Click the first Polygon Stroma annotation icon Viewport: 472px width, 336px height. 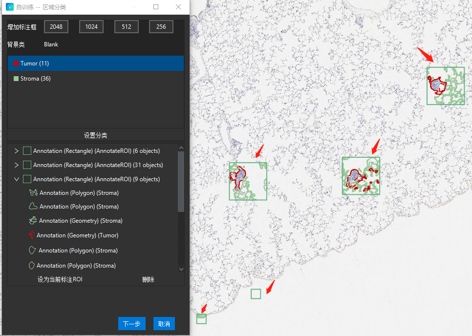pos(33,193)
